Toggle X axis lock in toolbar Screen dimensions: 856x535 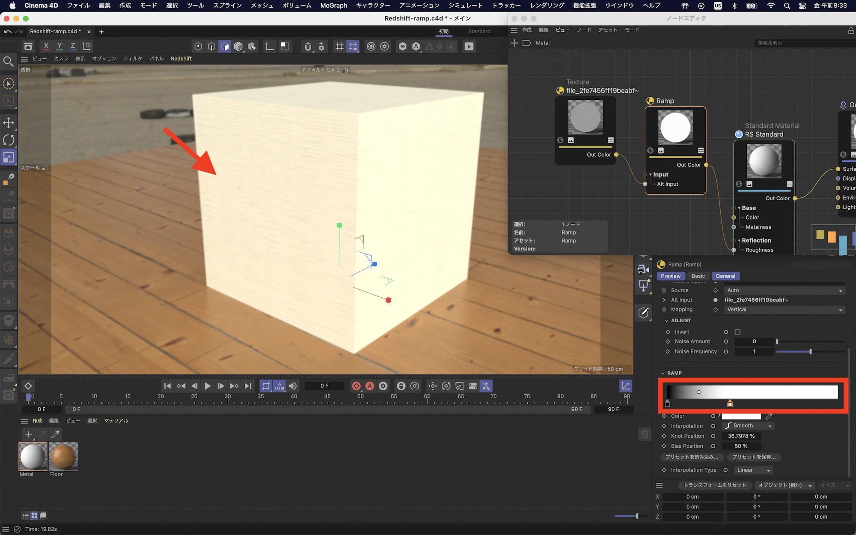[x=46, y=46]
